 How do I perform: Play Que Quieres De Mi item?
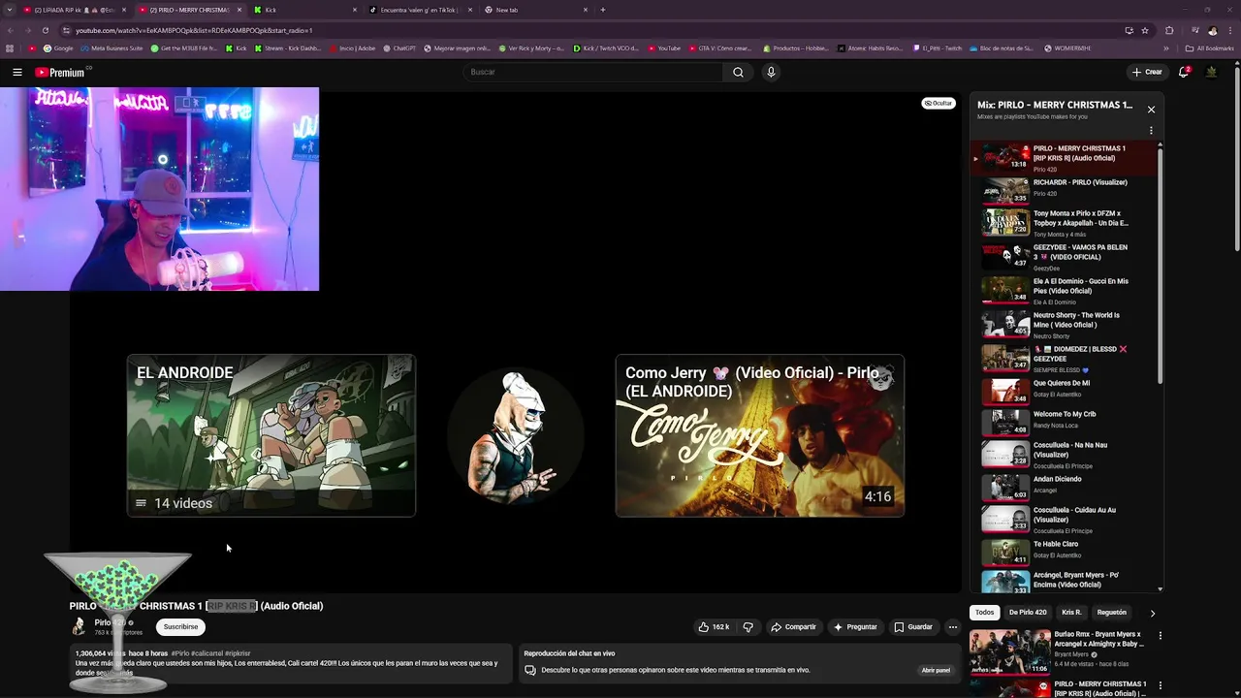(x=1065, y=391)
